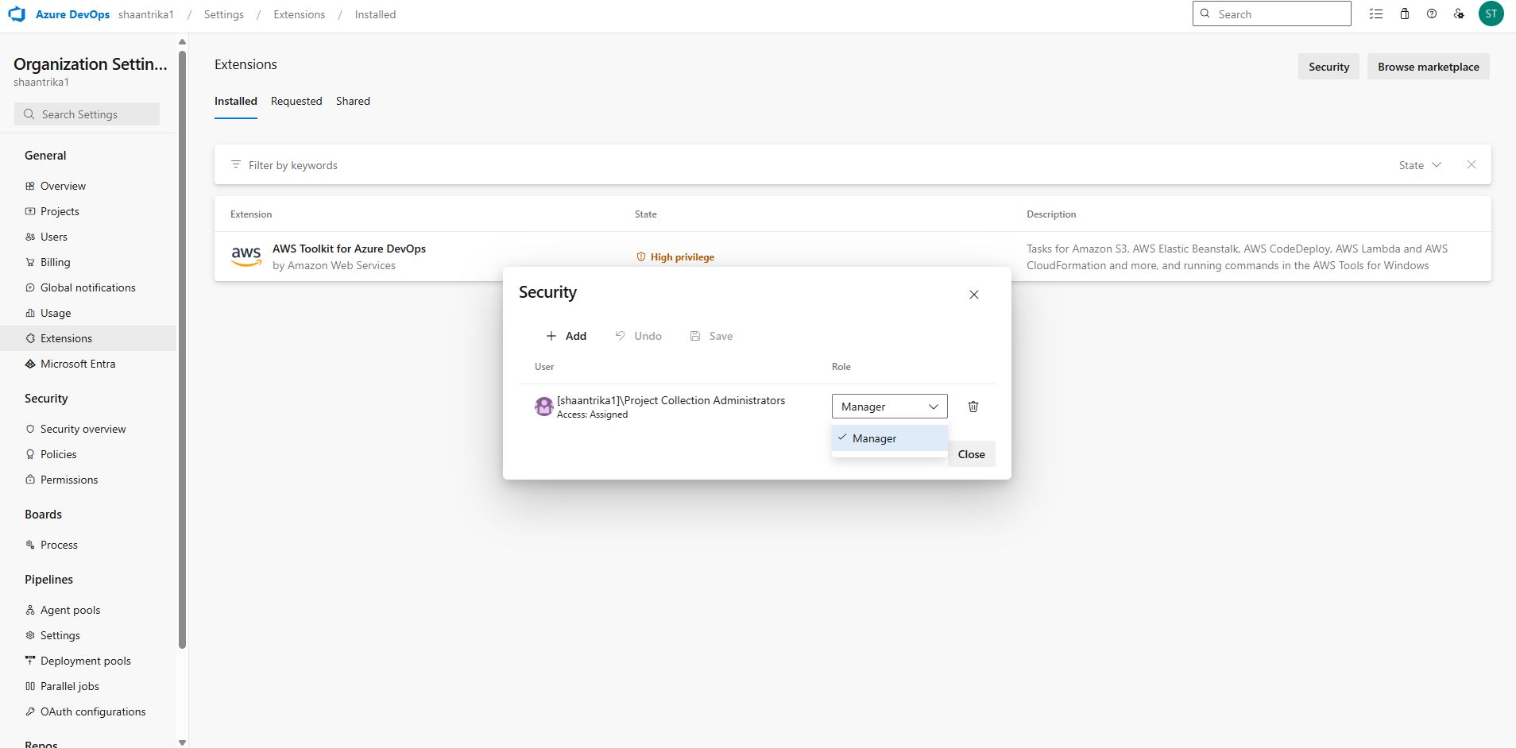This screenshot has width=1516, height=748.
Task: Open the Help question mark icon
Action: (1432, 14)
